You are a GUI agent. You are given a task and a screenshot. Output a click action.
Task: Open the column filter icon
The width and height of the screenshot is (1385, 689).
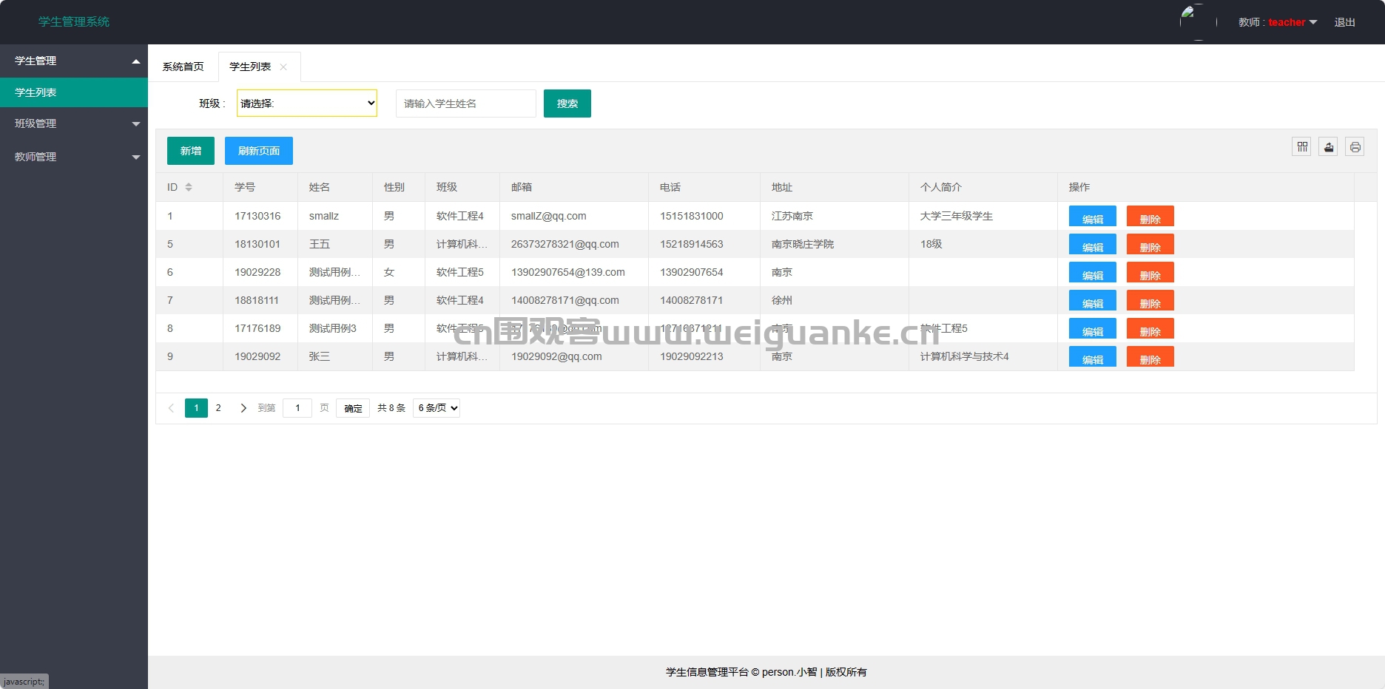pyautogui.click(x=1302, y=147)
